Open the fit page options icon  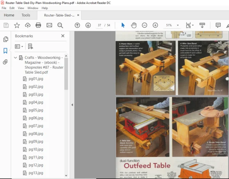pyautogui.click(x=190, y=25)
